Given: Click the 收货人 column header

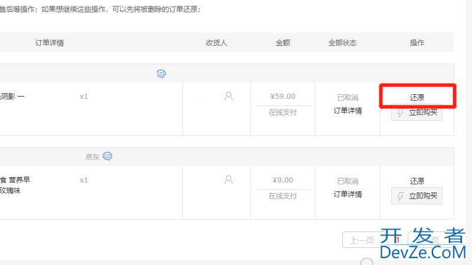Looking at the screenshot, I should point(217,43).
